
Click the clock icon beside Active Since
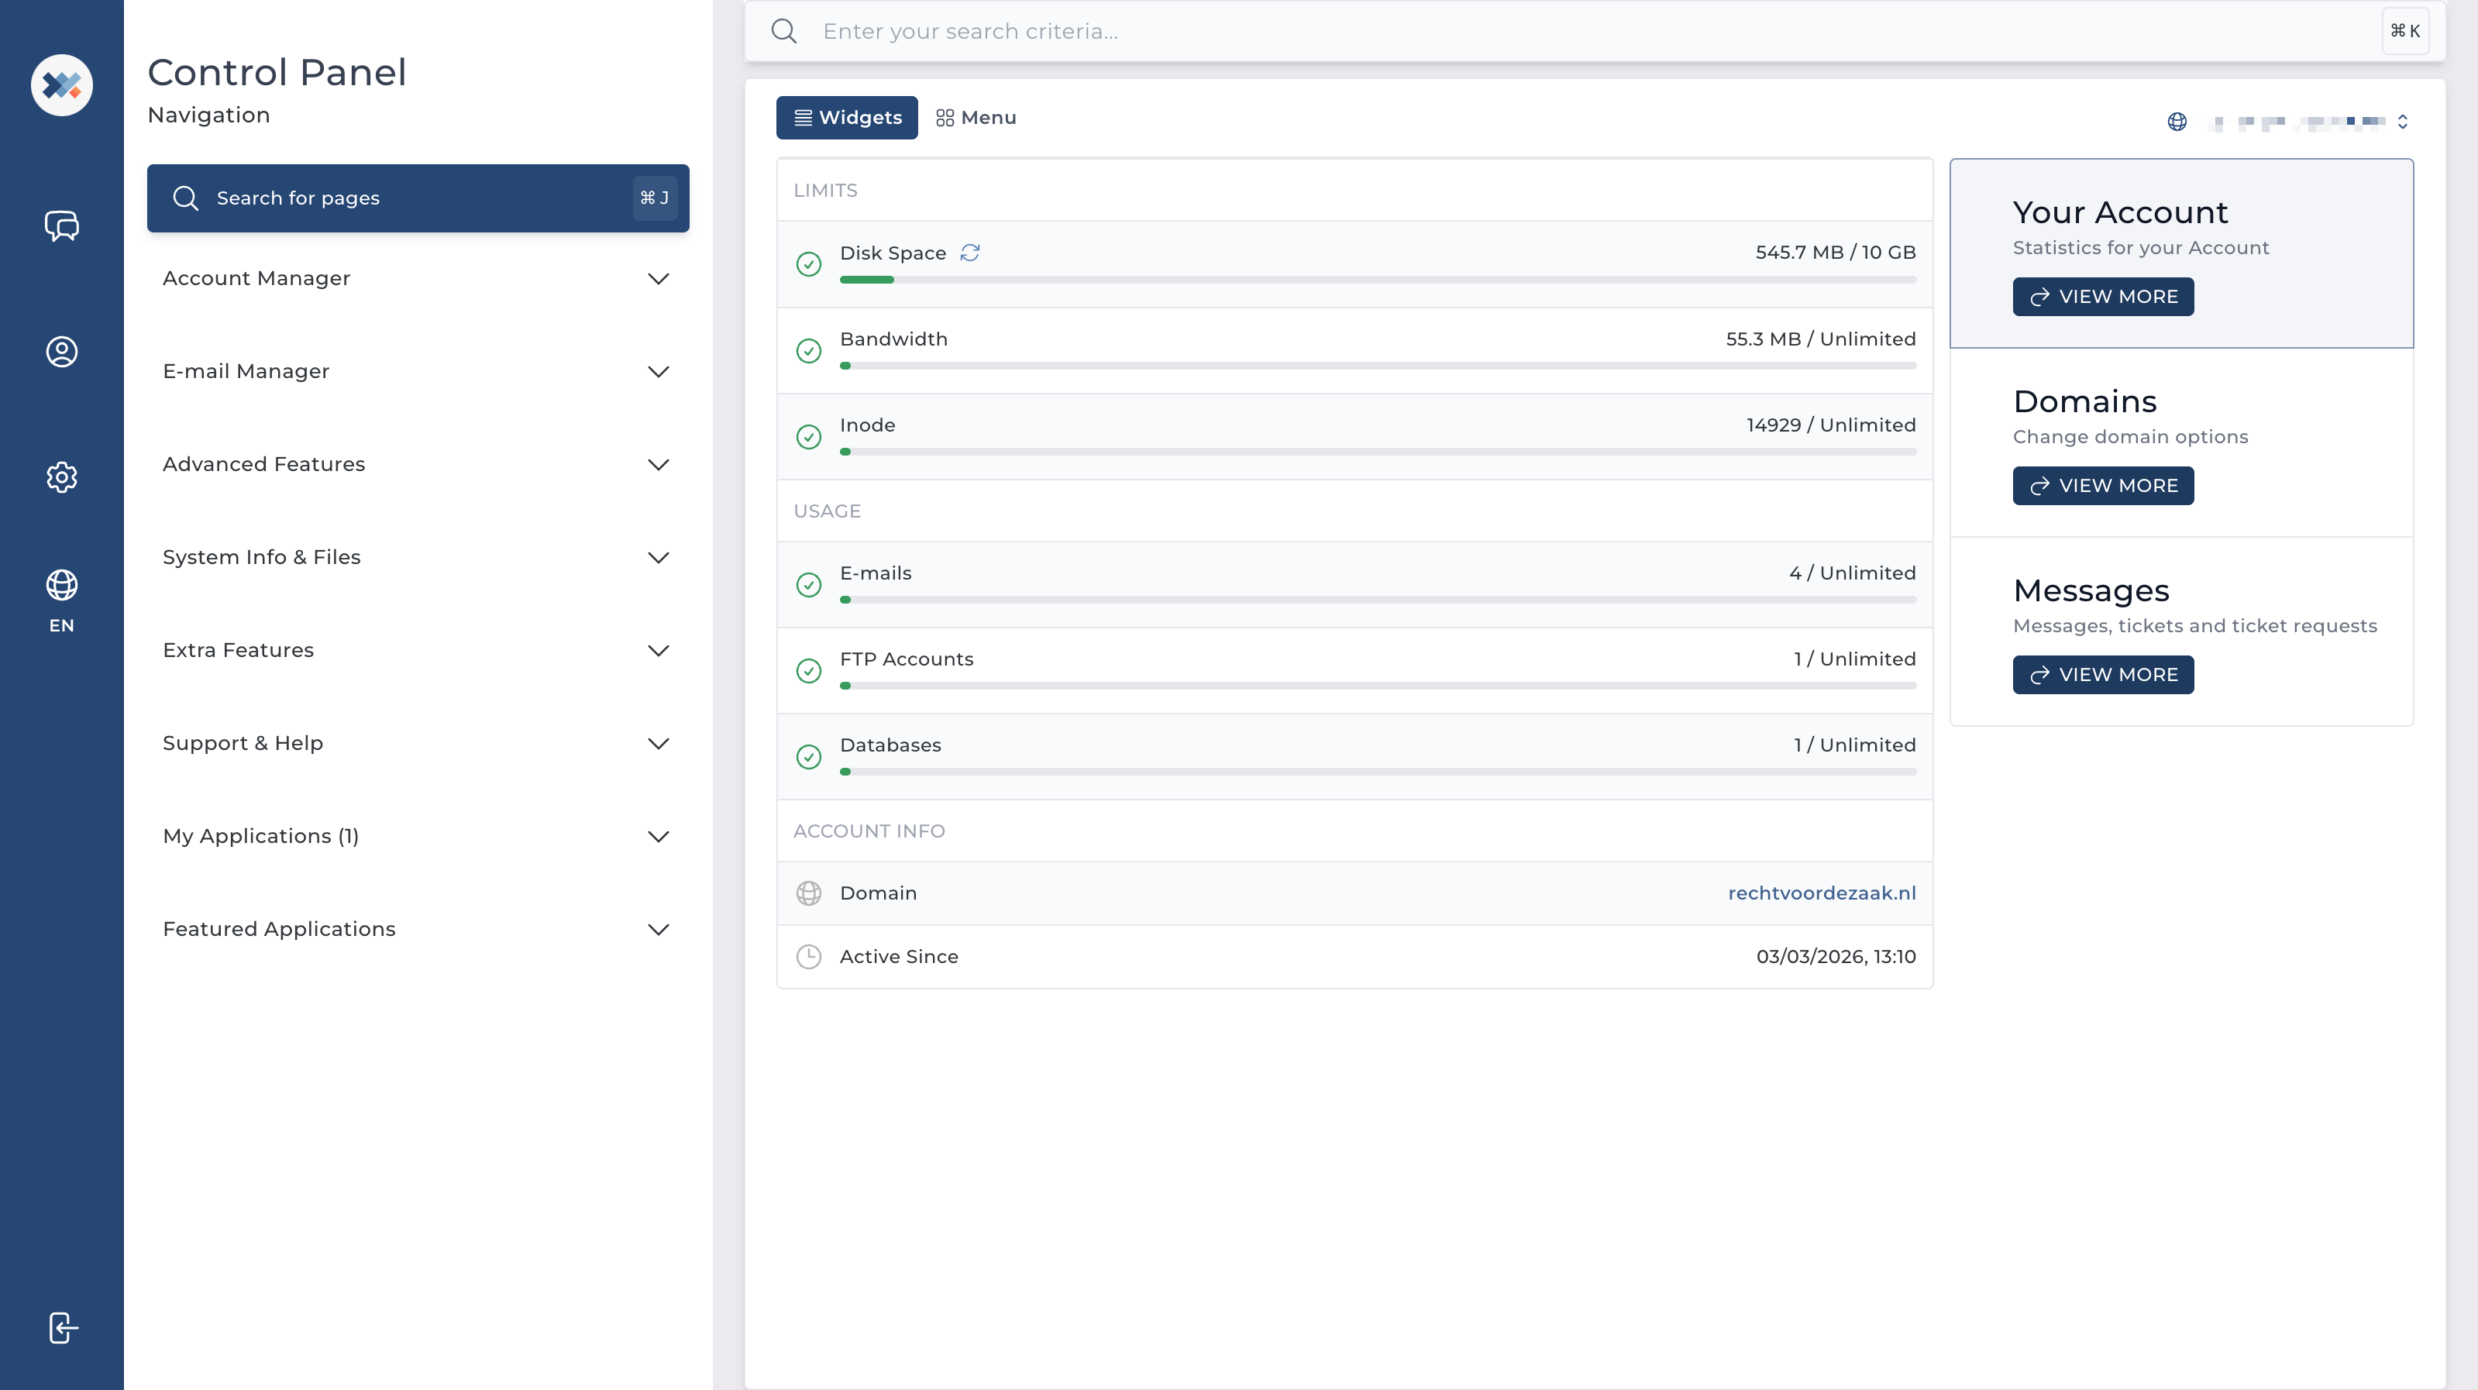click(x=809, y=956)
